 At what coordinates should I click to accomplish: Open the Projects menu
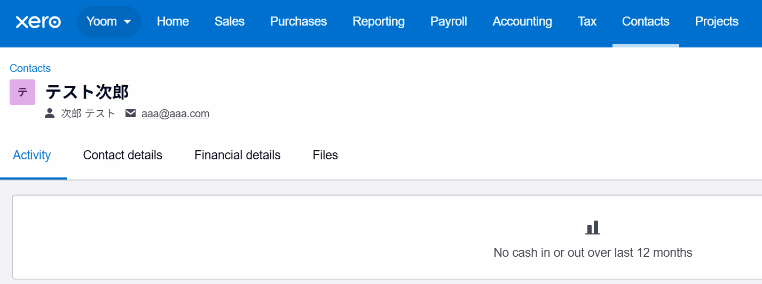pyautogui.click(x=717, y=22)
